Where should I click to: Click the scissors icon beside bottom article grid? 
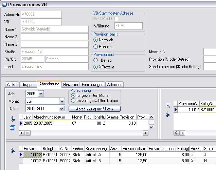point(13,151)
